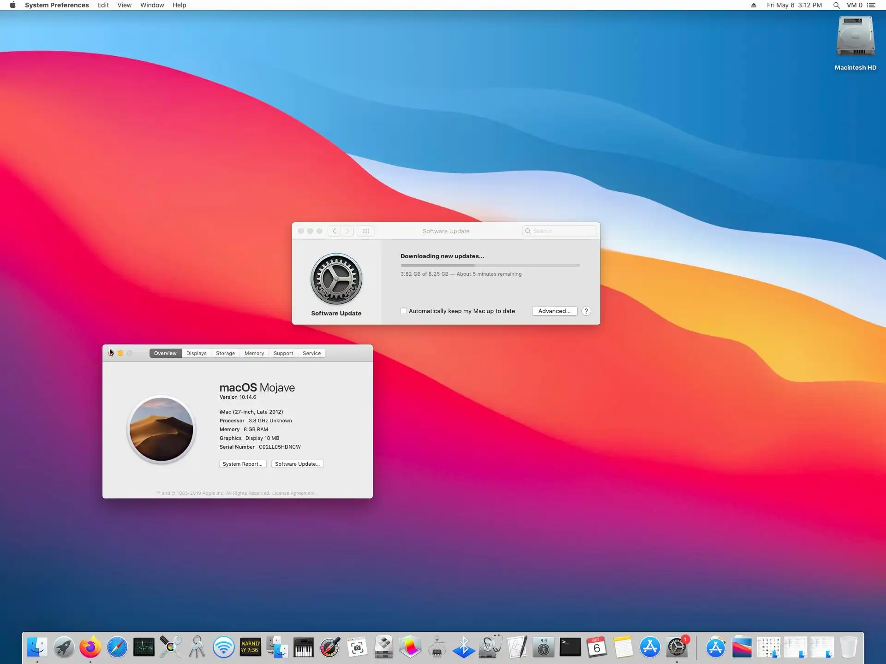Screen dimensions: 886x664
Task: Launch Digital Color Meter from dock
Action: [330, 647]
